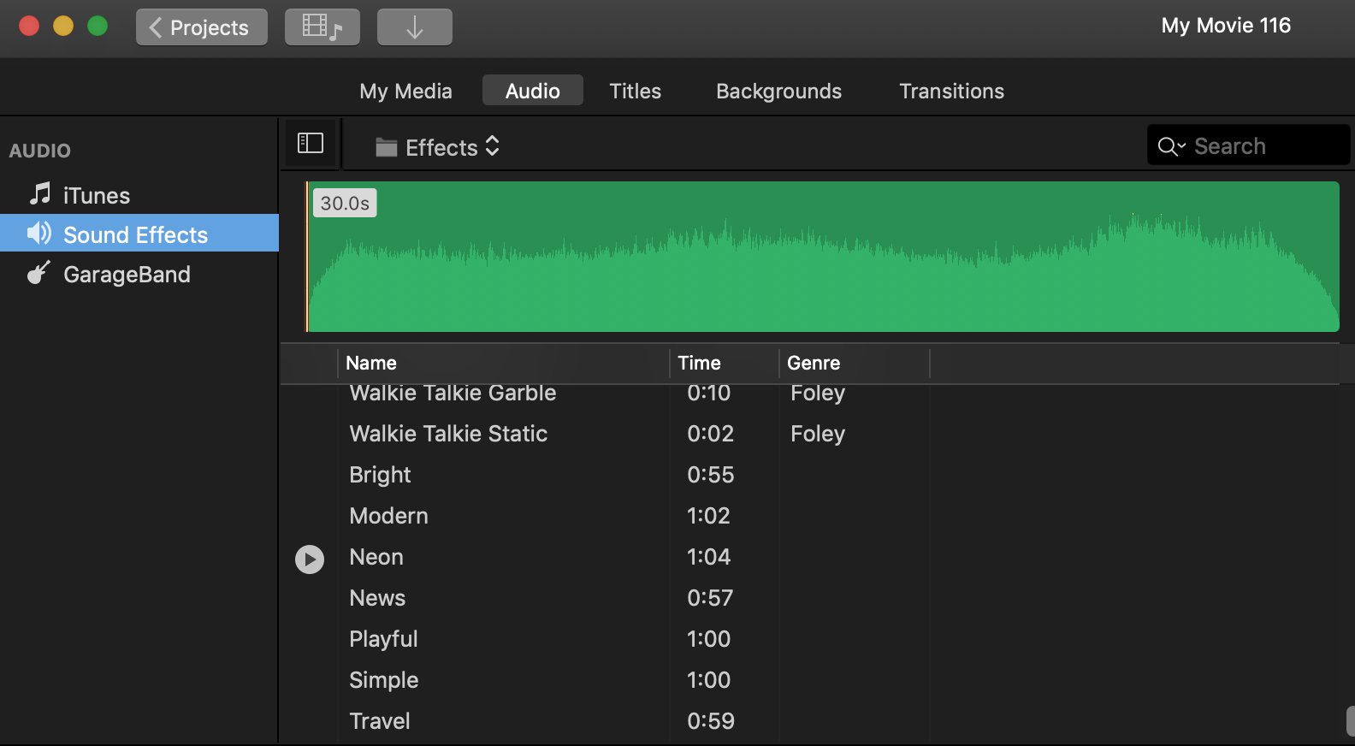Play the Neon sound preview
The image size is (1355, 746).
click(x=310, y=559)
